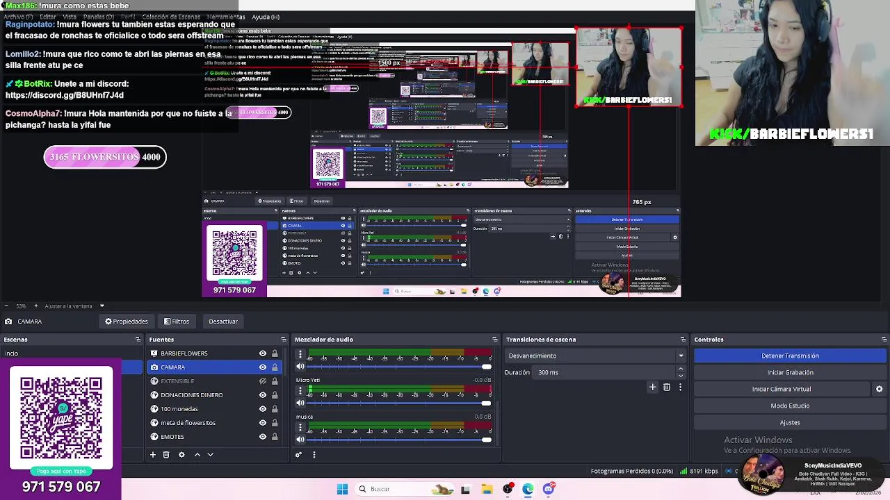Select the 100 monedas source
The width and height of the screenshot is (890, 500).
[179, 409]
